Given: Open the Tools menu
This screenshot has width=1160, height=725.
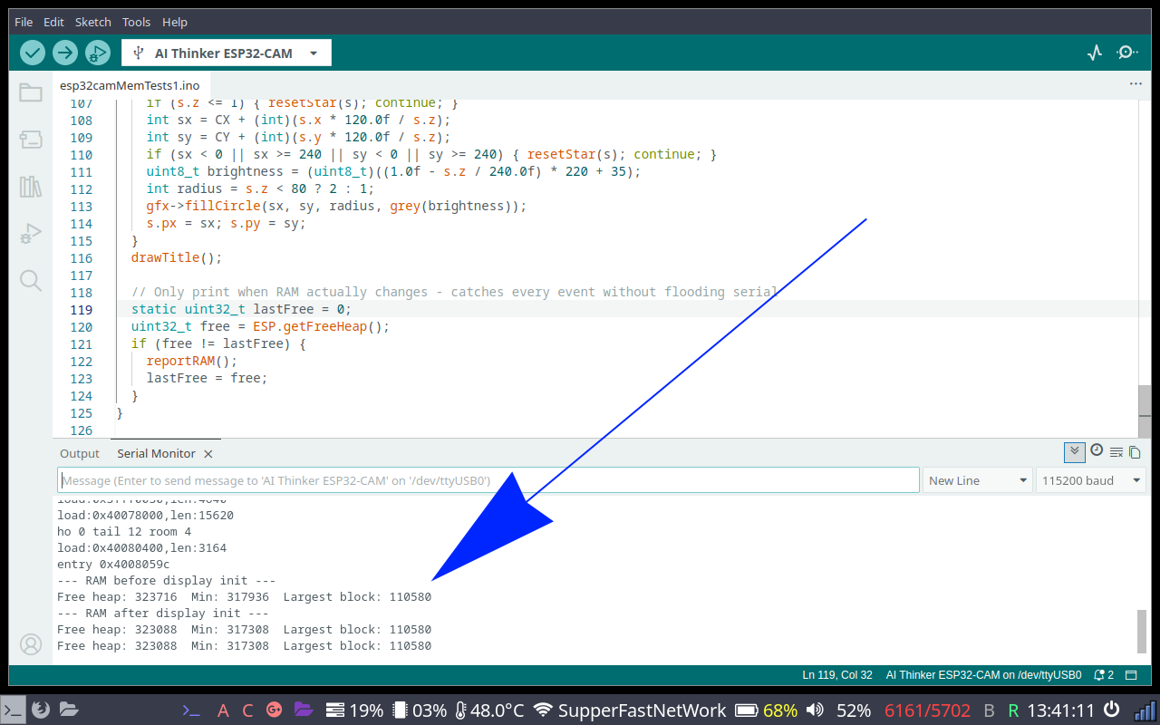Looking at the screenshot, I should point(137,22).
